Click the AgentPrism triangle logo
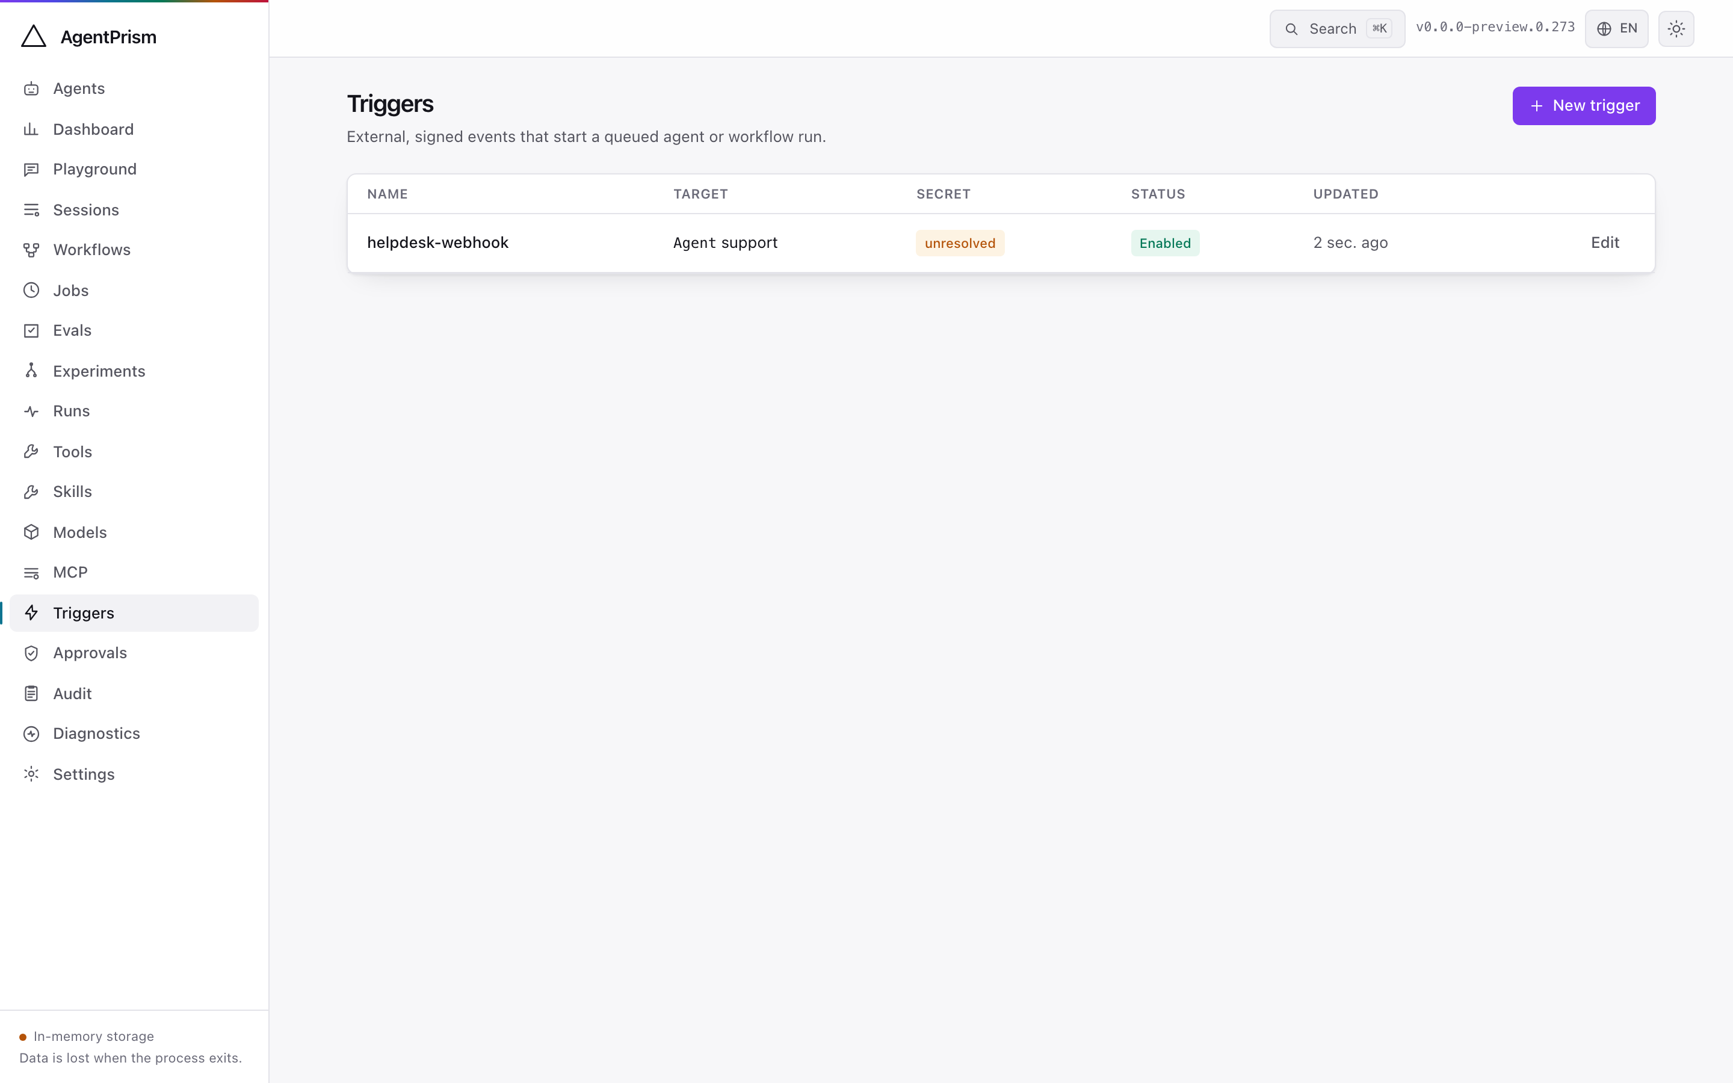The image size is (1733, 1083). tap(34, 37)
